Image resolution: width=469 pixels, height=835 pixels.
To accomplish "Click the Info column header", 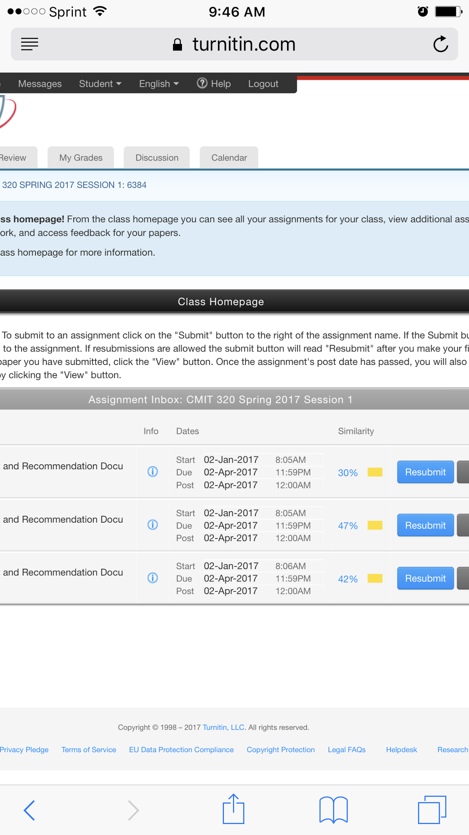I will [x=151, y=431].
